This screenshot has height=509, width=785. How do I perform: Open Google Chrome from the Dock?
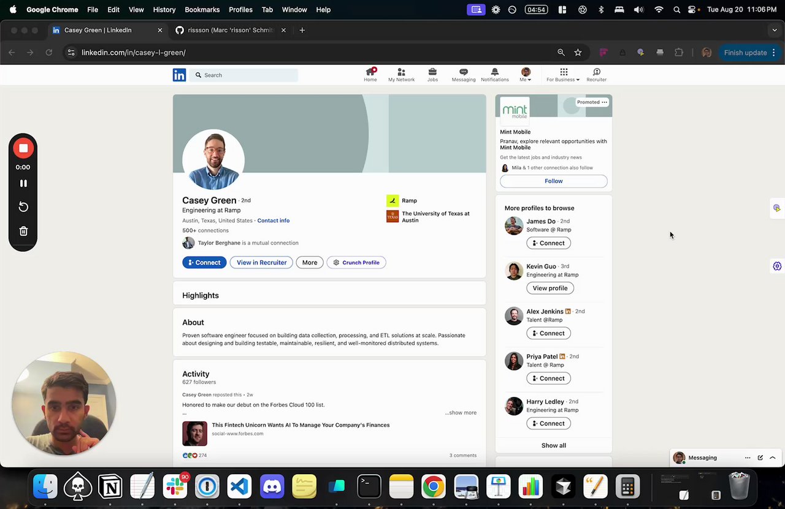pos(434,487)
